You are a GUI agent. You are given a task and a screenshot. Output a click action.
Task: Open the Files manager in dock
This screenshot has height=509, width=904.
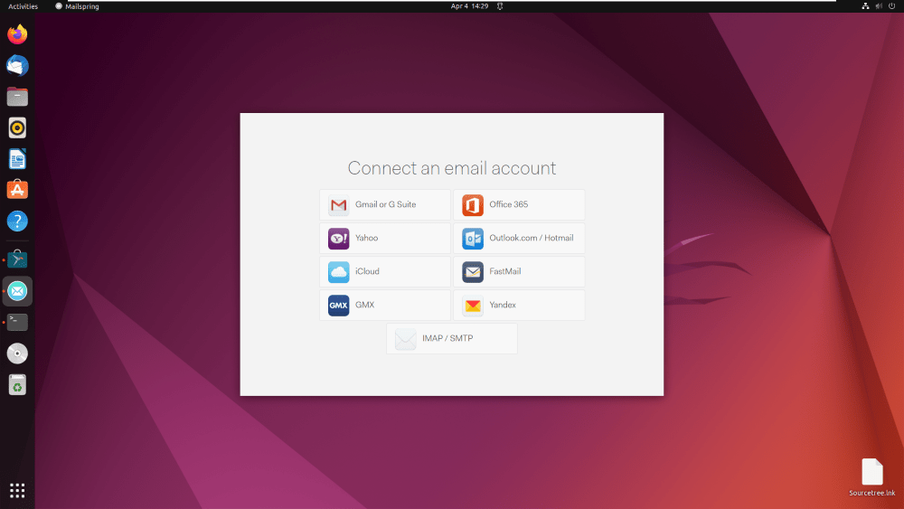pos(17,96)
